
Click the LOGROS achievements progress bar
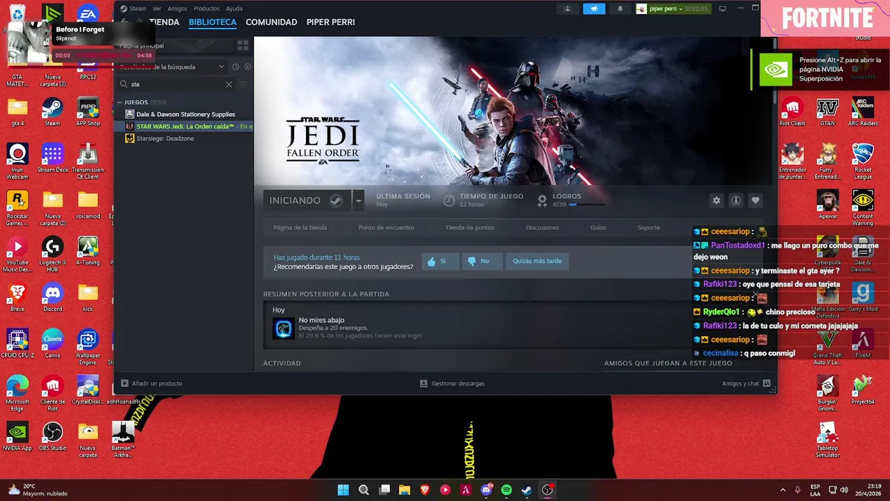[x=588, y=205]
